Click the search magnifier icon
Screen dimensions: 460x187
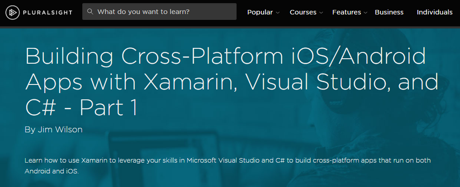click(x=90, y=11)
